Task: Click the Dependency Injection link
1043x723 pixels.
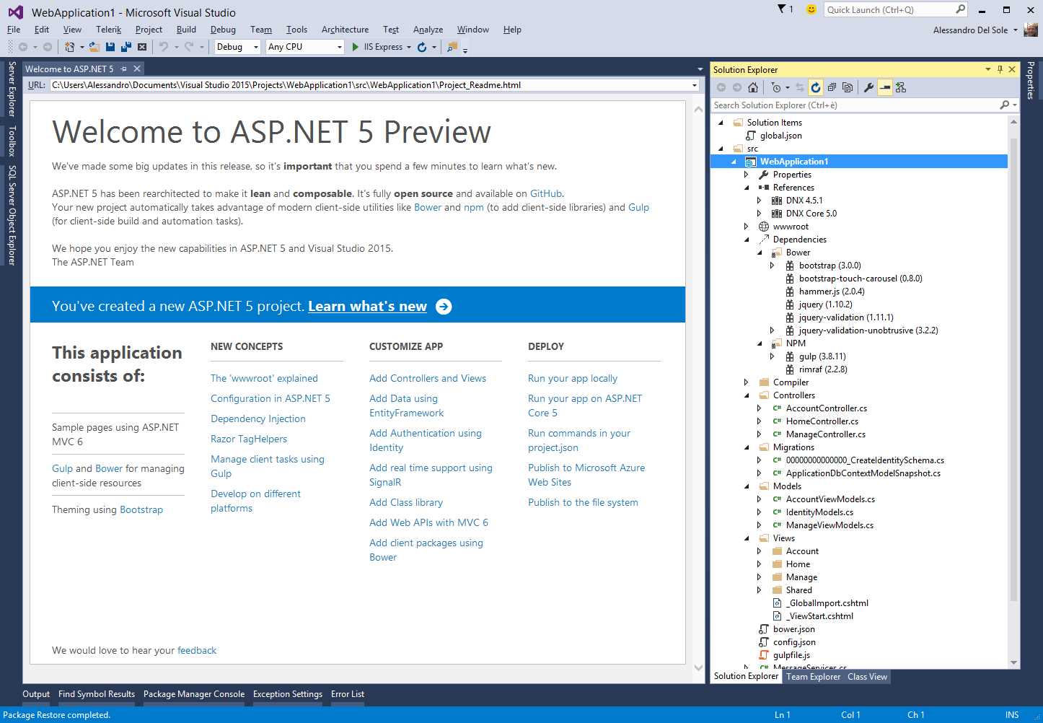Action: point(258,419)
